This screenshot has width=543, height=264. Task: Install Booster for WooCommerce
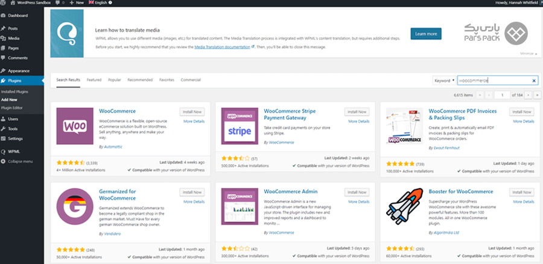tap(522, 192)
